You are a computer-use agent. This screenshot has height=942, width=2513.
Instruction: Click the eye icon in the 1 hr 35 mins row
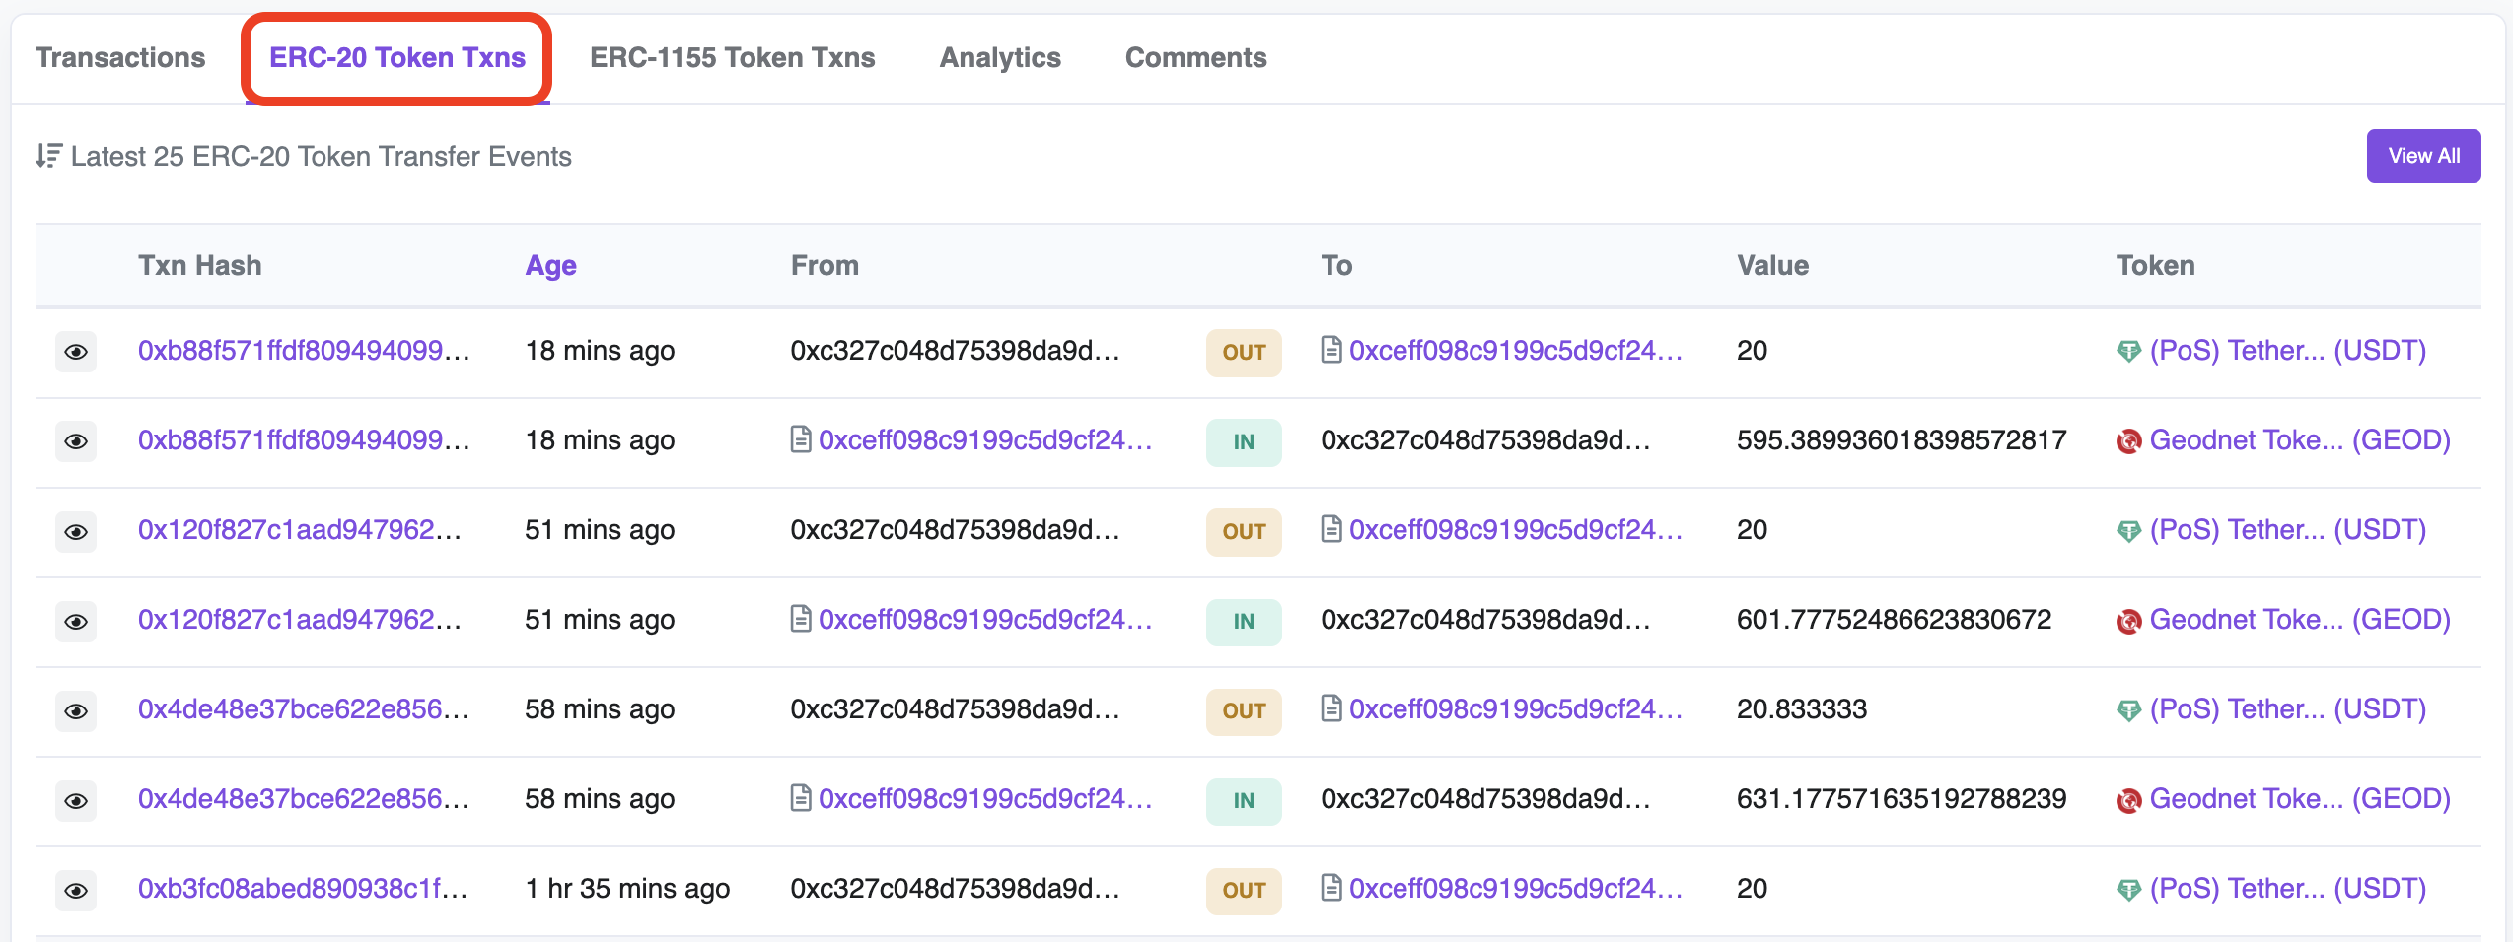(76, 890)
